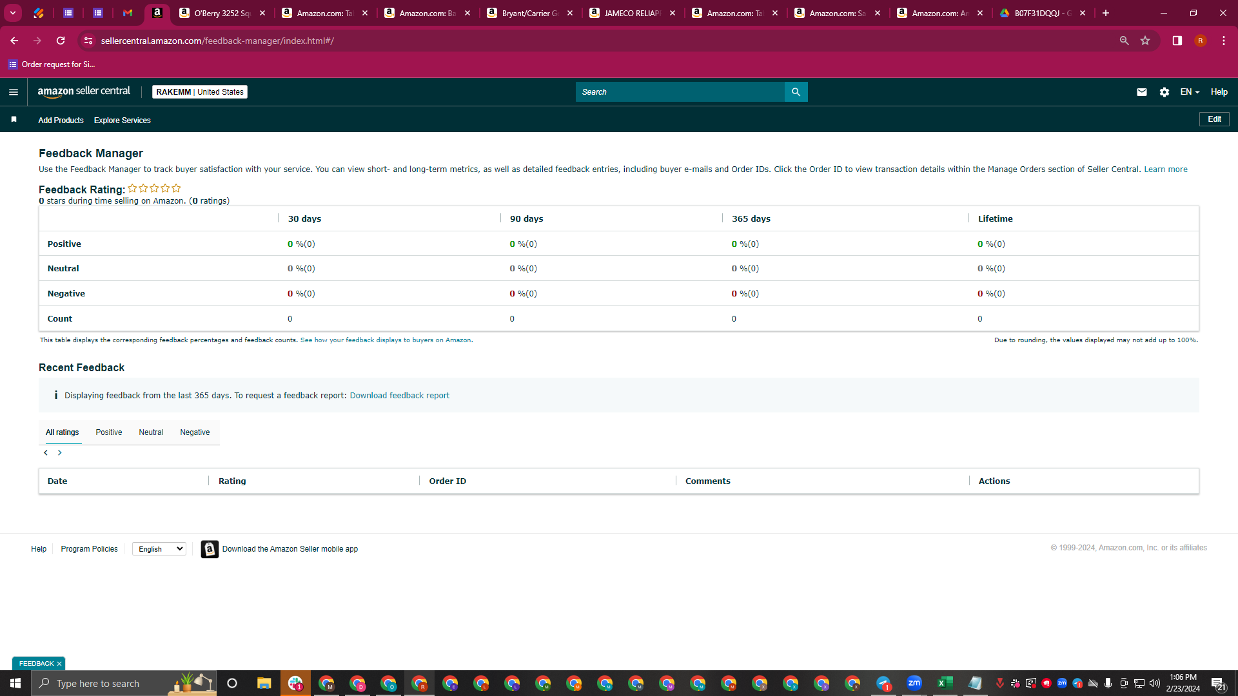Go to previous feedback page arrow

pyautogui.click(x=46, y=453)
